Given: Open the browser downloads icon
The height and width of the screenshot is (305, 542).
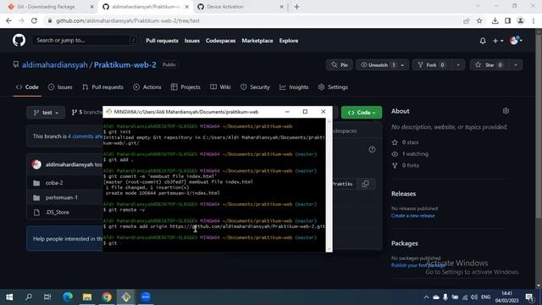Looking at the screenshot, I should point(495,21).
